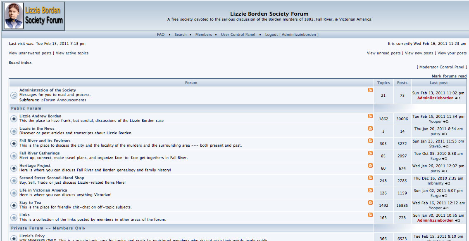View your posts
Viewport: 469px width, 241px height.
pyautogui.click(x=452, y=53)
